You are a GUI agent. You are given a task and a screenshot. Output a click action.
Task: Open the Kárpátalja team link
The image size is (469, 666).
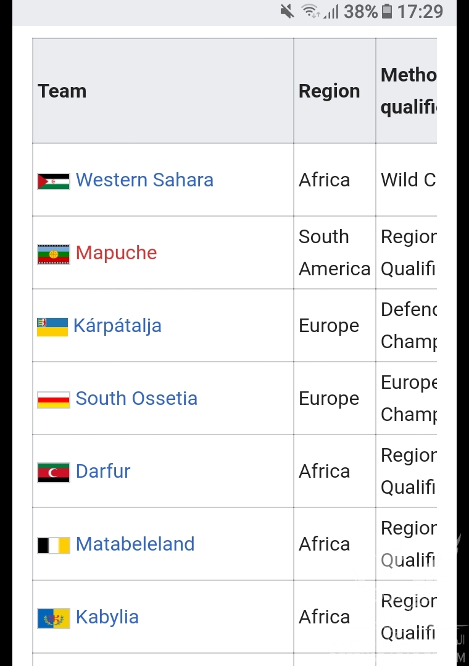click(117, 326)
